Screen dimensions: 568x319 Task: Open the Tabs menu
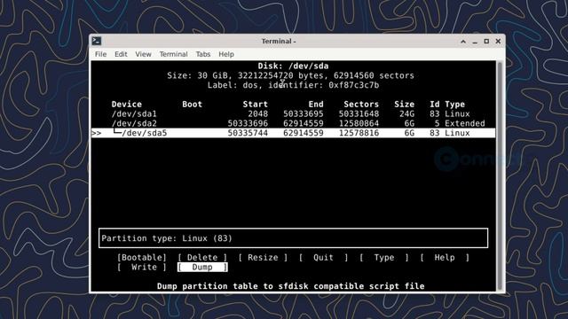203,54
